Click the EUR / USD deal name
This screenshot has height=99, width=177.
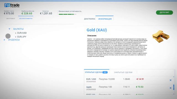click(x=91, y=79)
